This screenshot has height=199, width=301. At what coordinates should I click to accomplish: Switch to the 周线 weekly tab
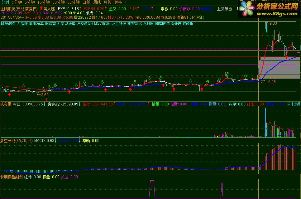[x=97, y=2]
